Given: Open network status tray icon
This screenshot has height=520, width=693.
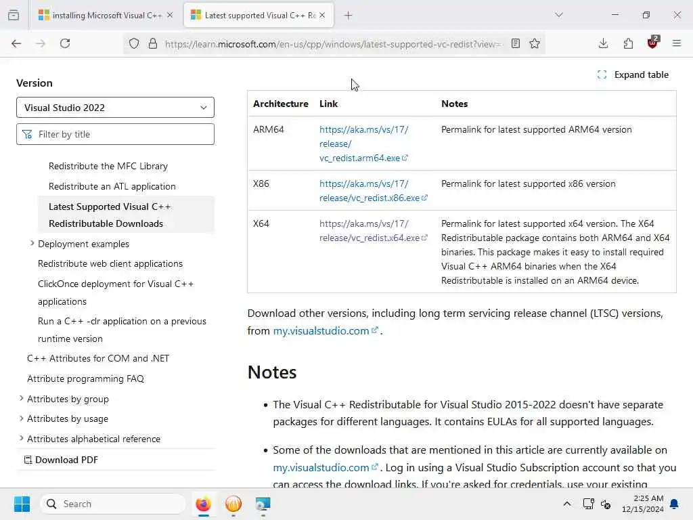Looking at the screenshot, I should [588, 504].
